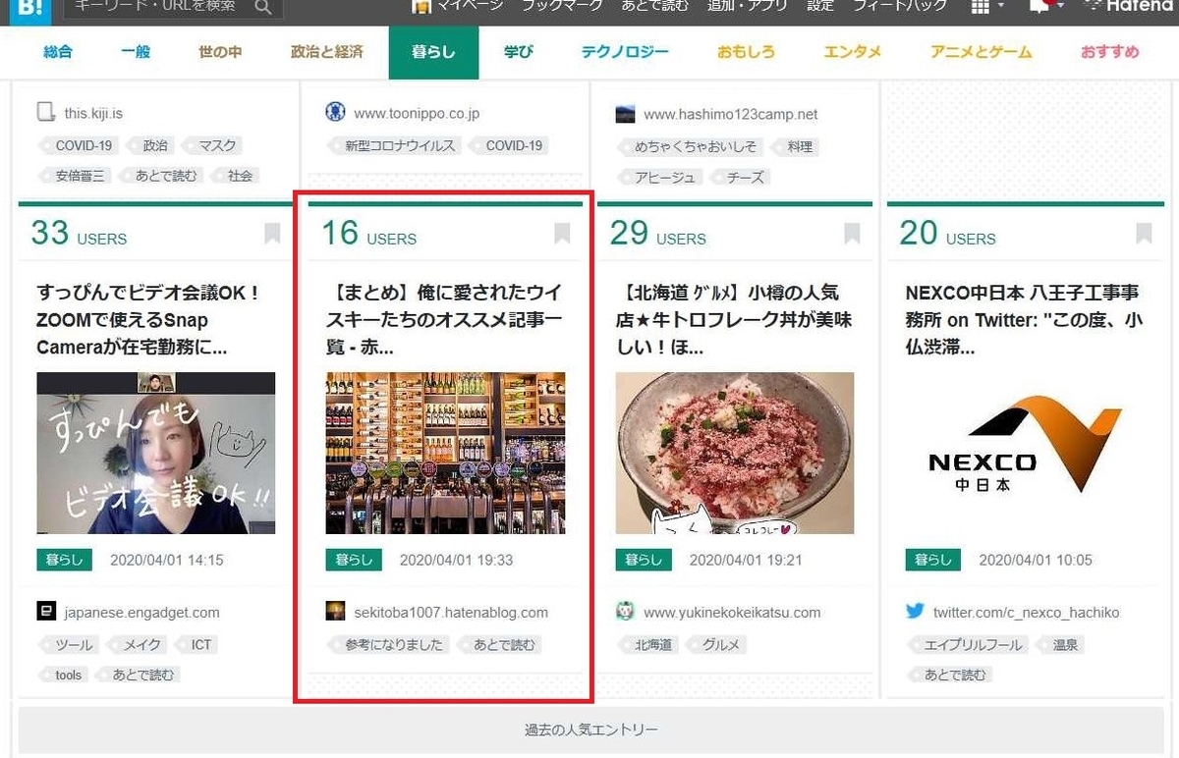Image resolution: width=1179 pixels, height=758 pixels.
Task: Toggle bookmark icon on 20 USERS NEXCO entry
Action: pos(1144,234)
